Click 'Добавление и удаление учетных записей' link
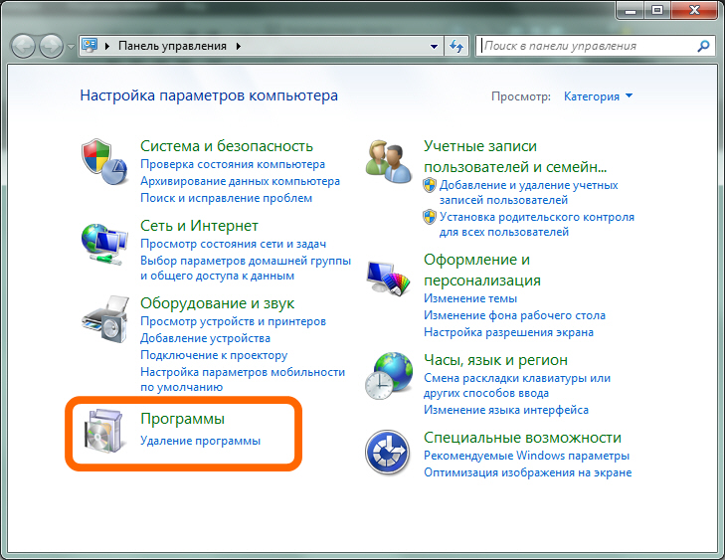 528,192
